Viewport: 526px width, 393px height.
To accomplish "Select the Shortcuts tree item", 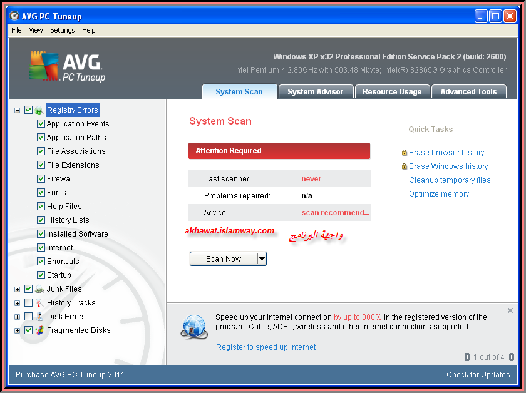I will point(63,261).
